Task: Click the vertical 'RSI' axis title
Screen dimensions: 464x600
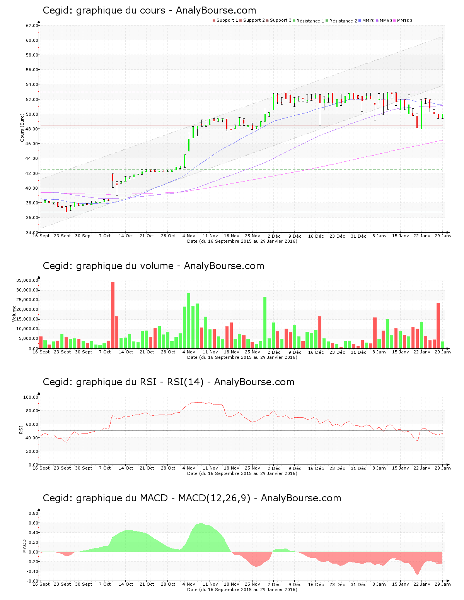Action: (x=21, y=429)
